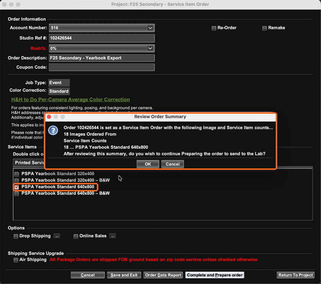This screenshot has width=321, height=284.
Task: Click the bottom Cancel button
Action: click(x=88, y=275)
